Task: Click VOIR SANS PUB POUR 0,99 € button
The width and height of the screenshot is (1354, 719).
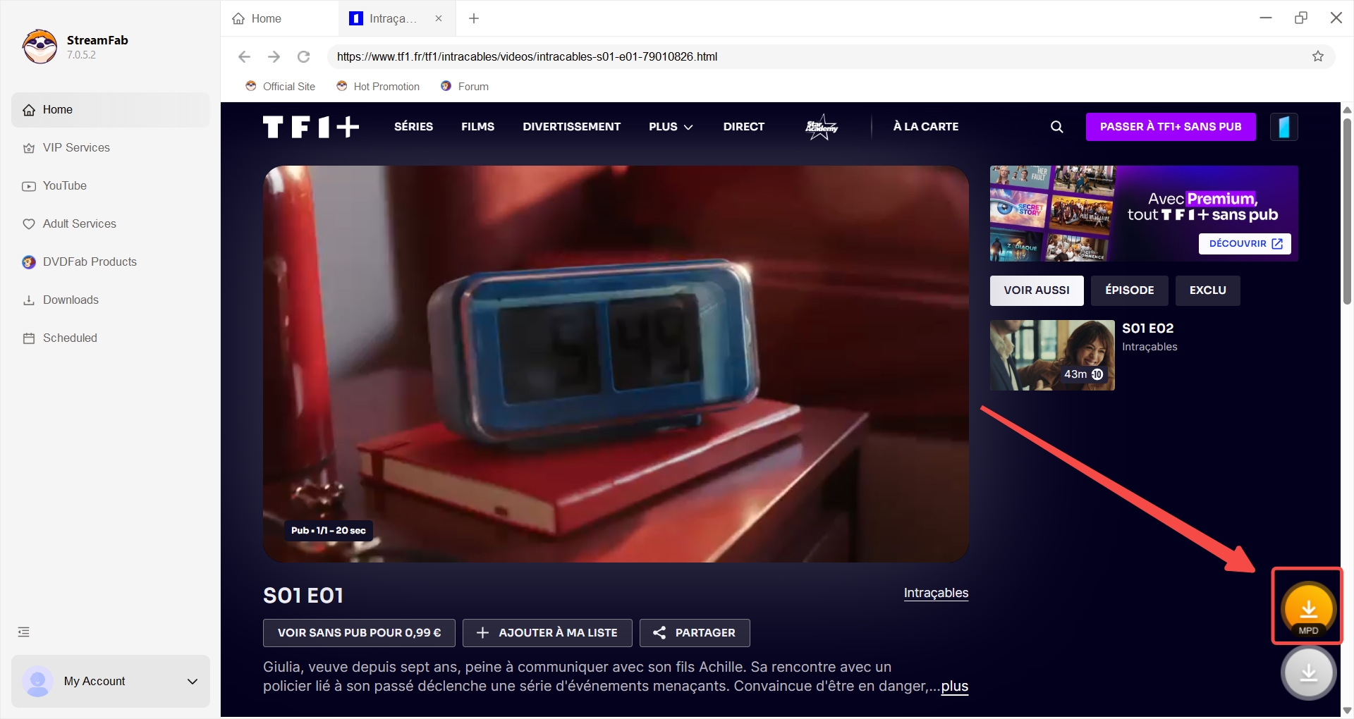Action: click(359, 633)
